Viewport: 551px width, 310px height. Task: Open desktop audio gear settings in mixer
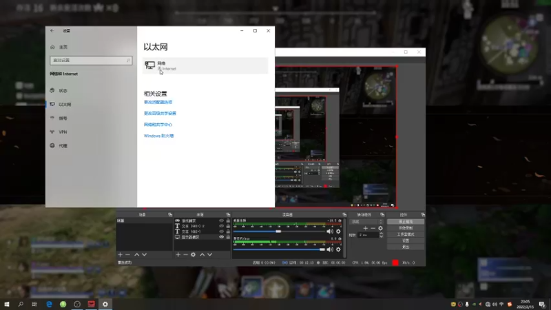[338, 231]
